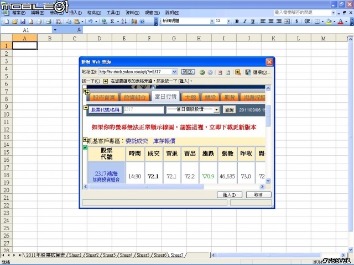This screenshot has width=354, height=265.
Task: Open the address URL dropdown
Action: [174, 72]
